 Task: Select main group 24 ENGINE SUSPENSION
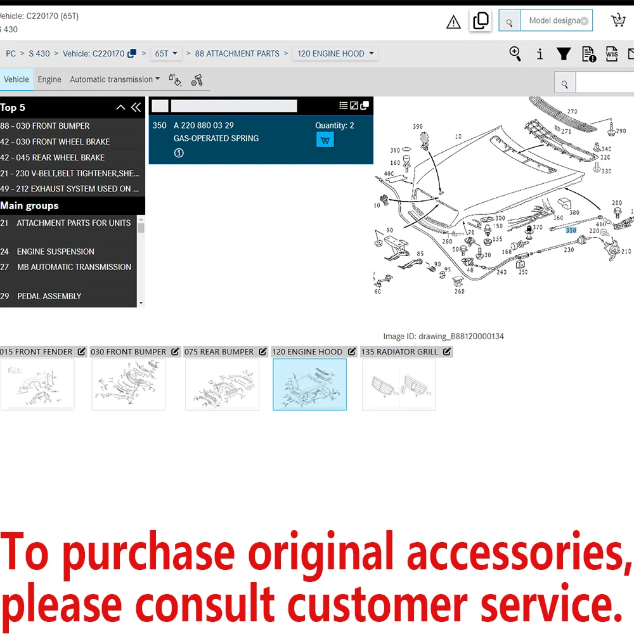click(68, 252)
